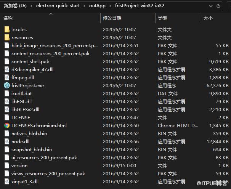Expand the chevron after outApp breadcrumb

110,6
